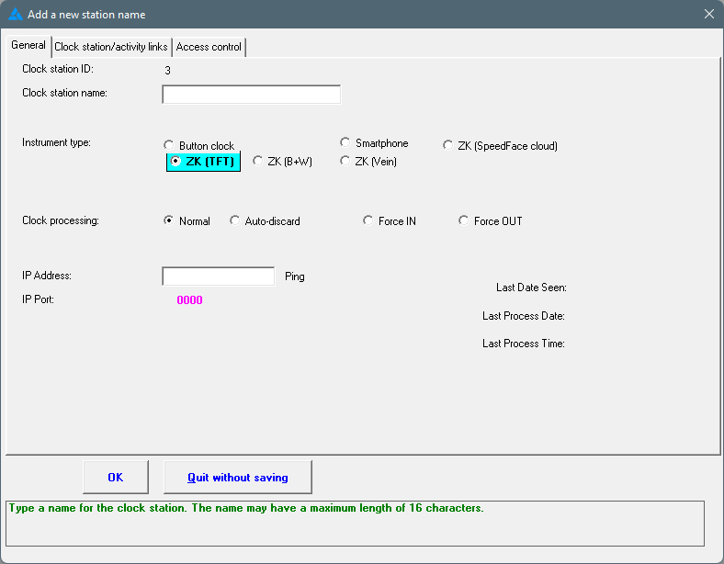Click Quit without saving
724x564 pixels.
coord(238,478)
